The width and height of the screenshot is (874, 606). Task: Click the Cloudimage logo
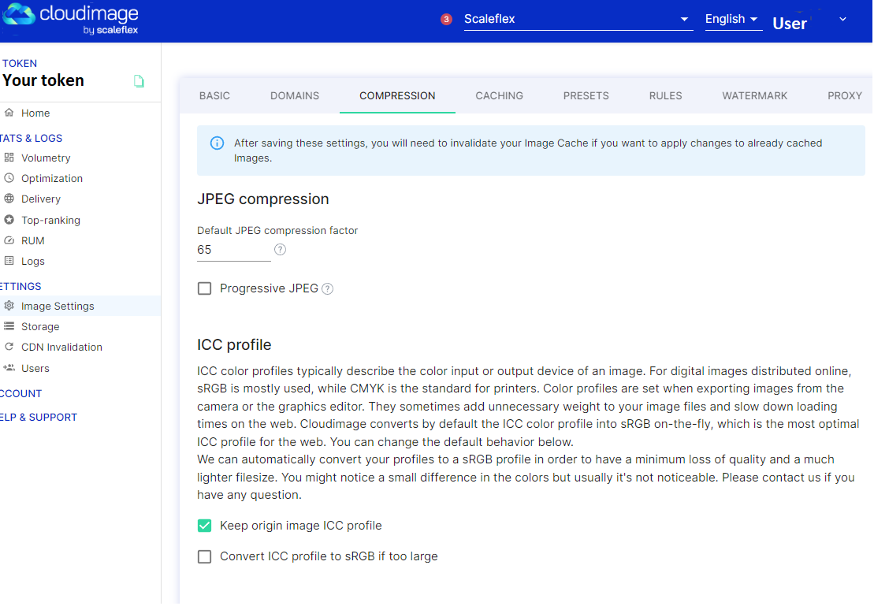pos(71,20)
